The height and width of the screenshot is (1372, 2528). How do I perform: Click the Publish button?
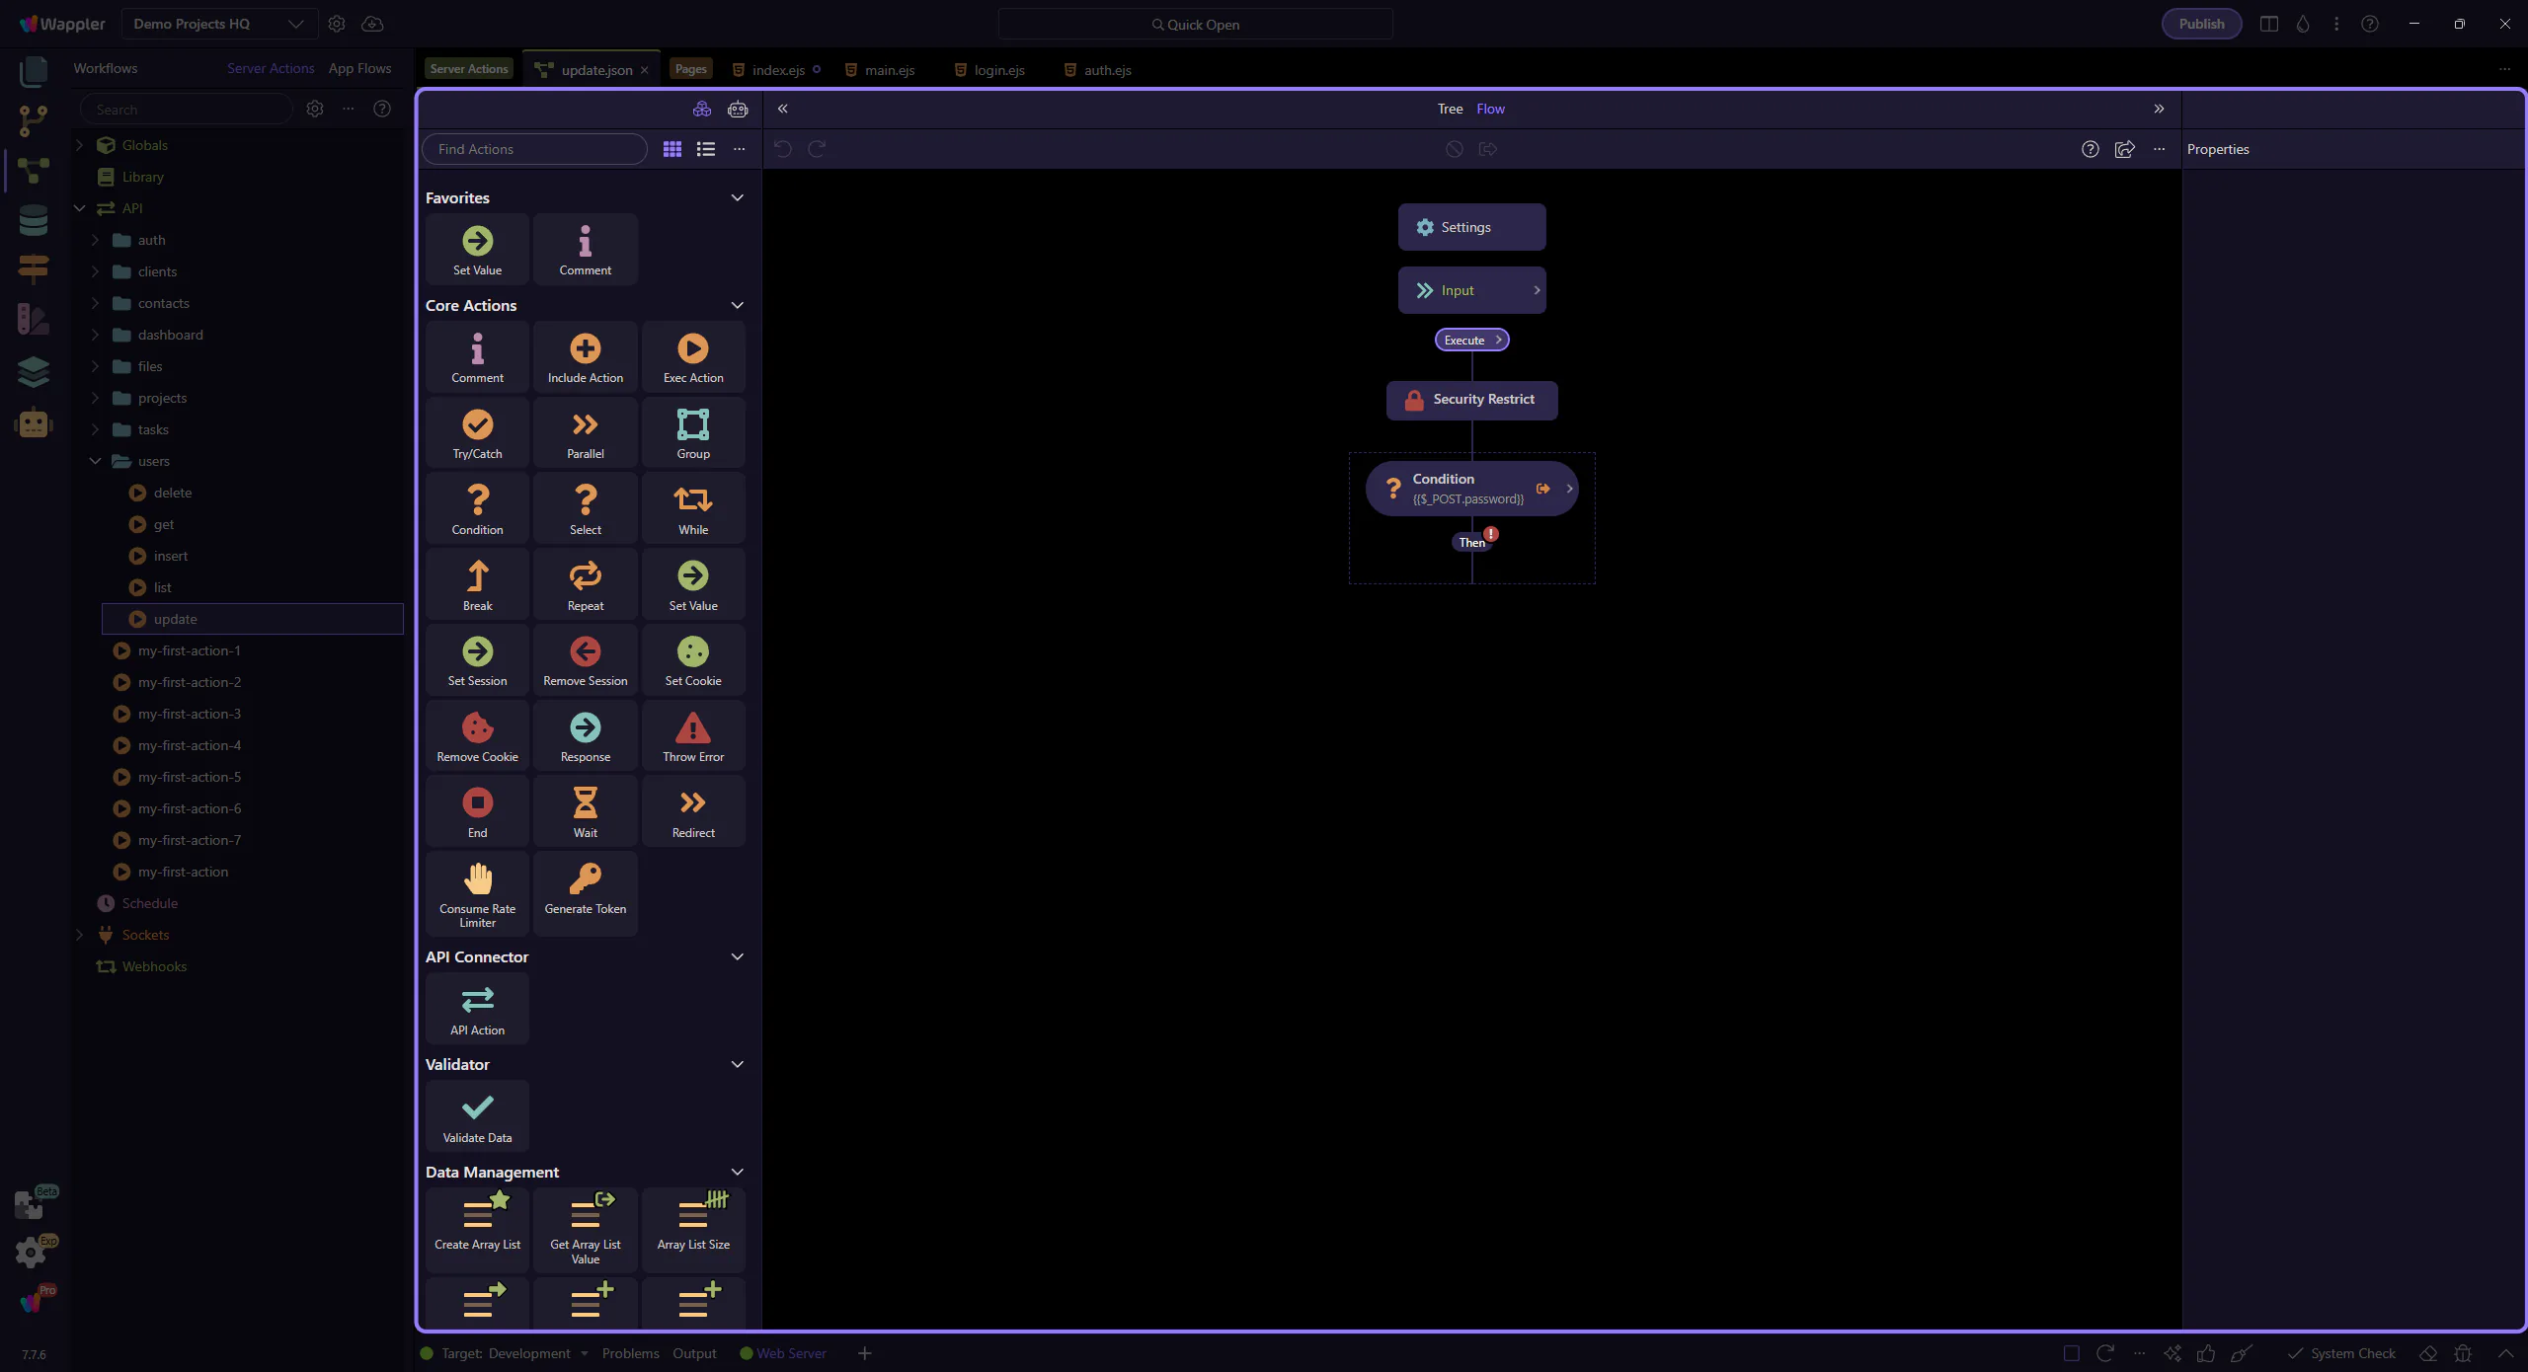tap(2200, 24)
